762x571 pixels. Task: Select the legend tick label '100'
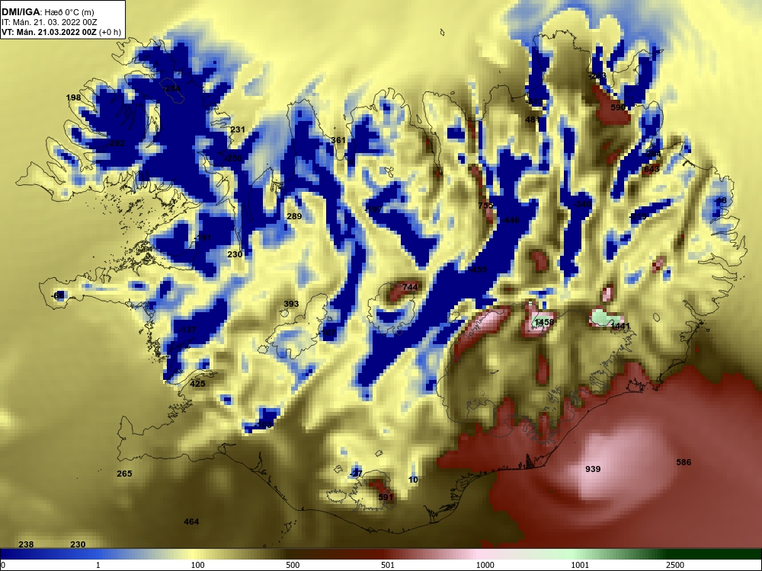[197, 565]
